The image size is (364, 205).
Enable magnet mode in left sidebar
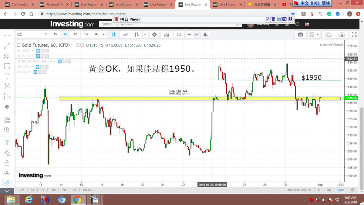7,143
